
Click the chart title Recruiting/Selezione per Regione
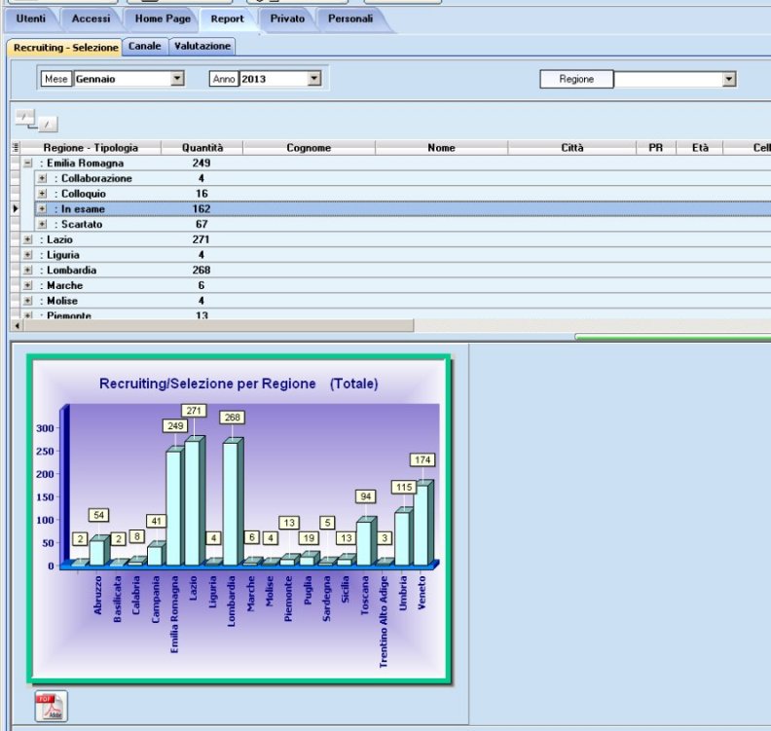point(207,384)
